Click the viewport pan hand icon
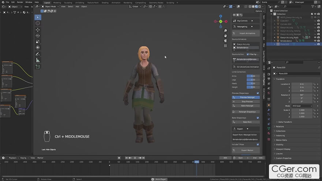This screenshot has height=181, width=322. coord(225,36)
